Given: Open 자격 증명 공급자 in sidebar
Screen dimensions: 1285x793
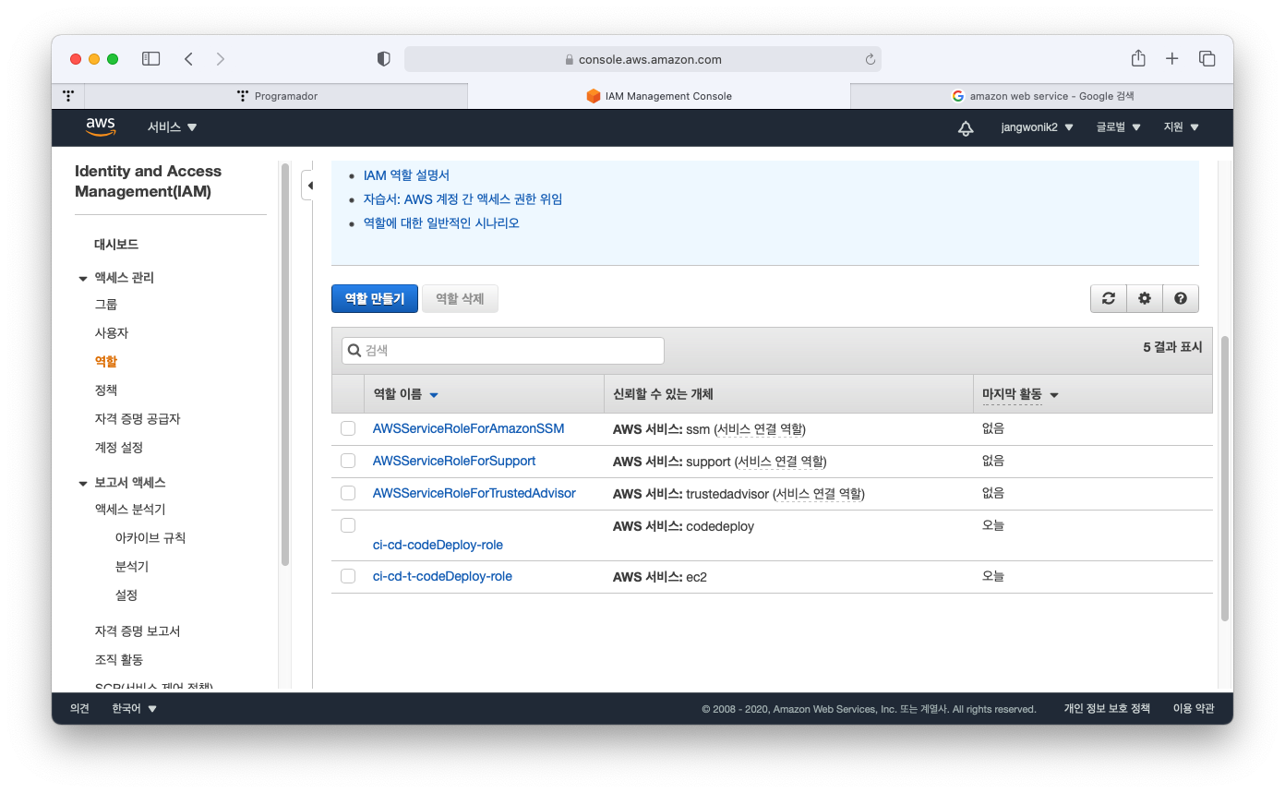Looking at the screenshot, I should [138, 419].
